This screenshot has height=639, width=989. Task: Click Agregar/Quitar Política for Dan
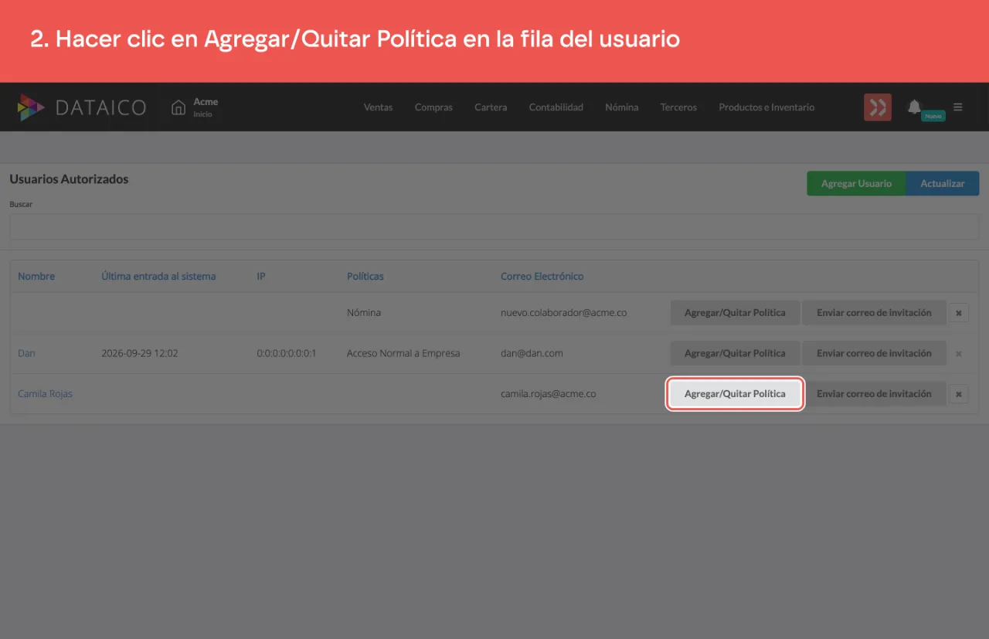(x=735, y=353)
